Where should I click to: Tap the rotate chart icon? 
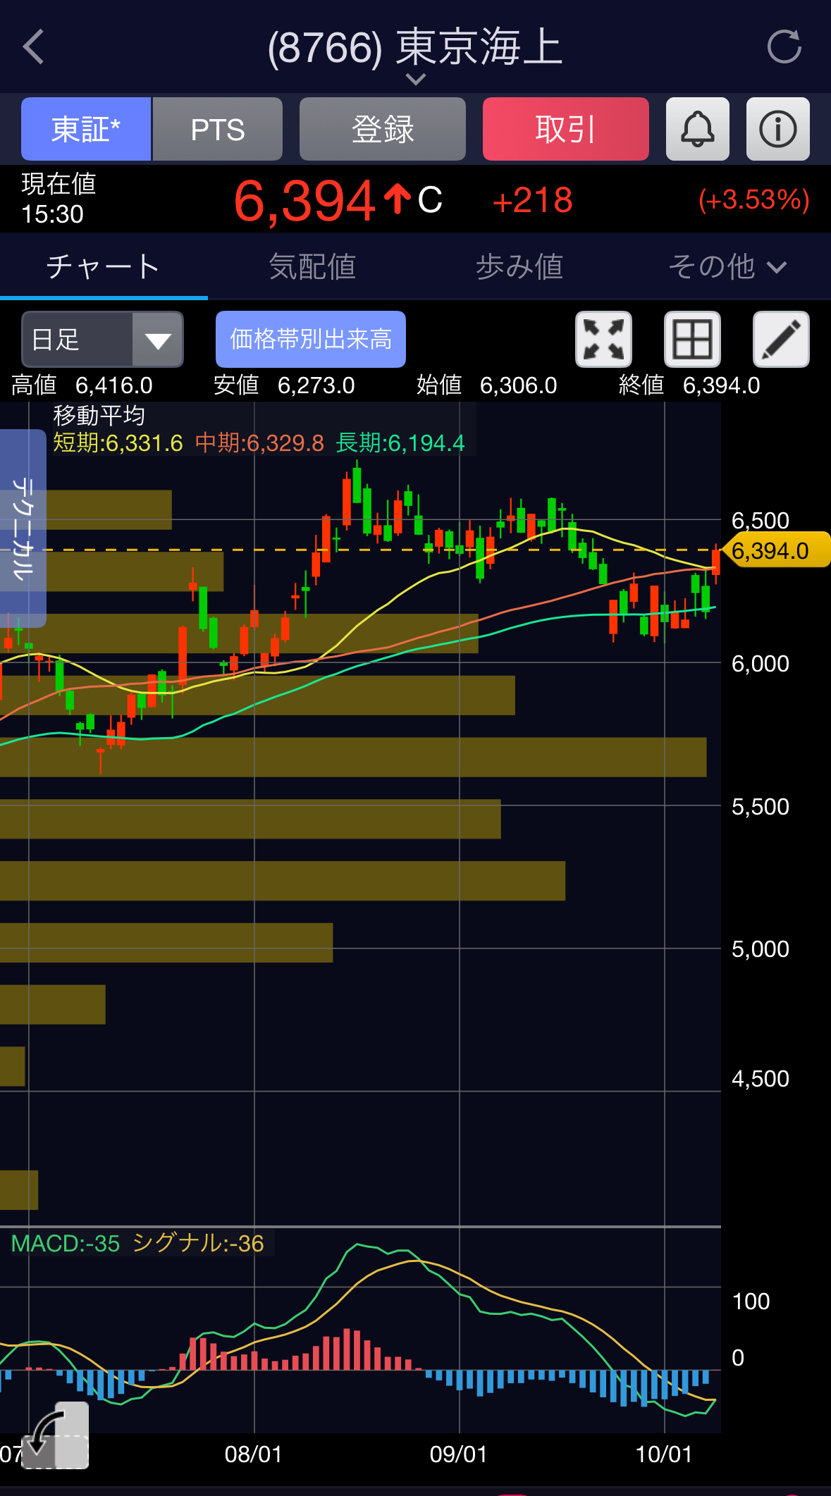[x=55, y=1435]
